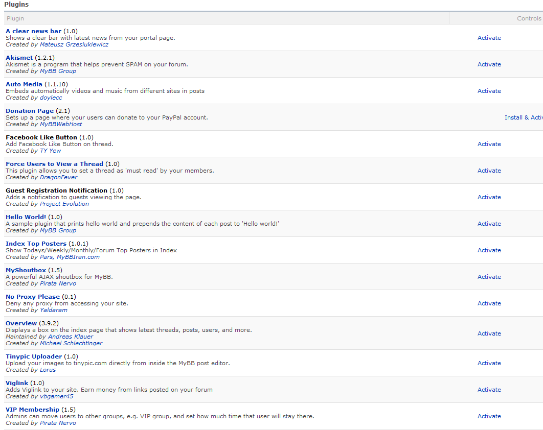The height and width of the screenshot is (430, 543).
Task: Open author TY Yew link
Action: point(50,151)
